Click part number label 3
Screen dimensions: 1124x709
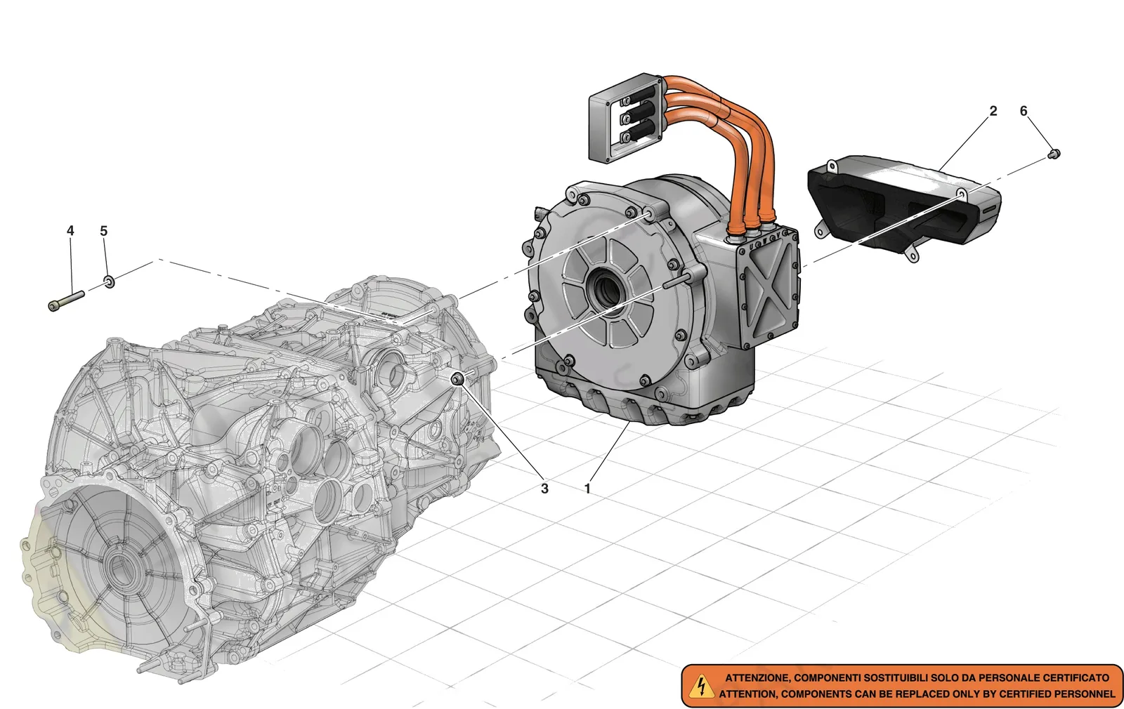(544, 489)
